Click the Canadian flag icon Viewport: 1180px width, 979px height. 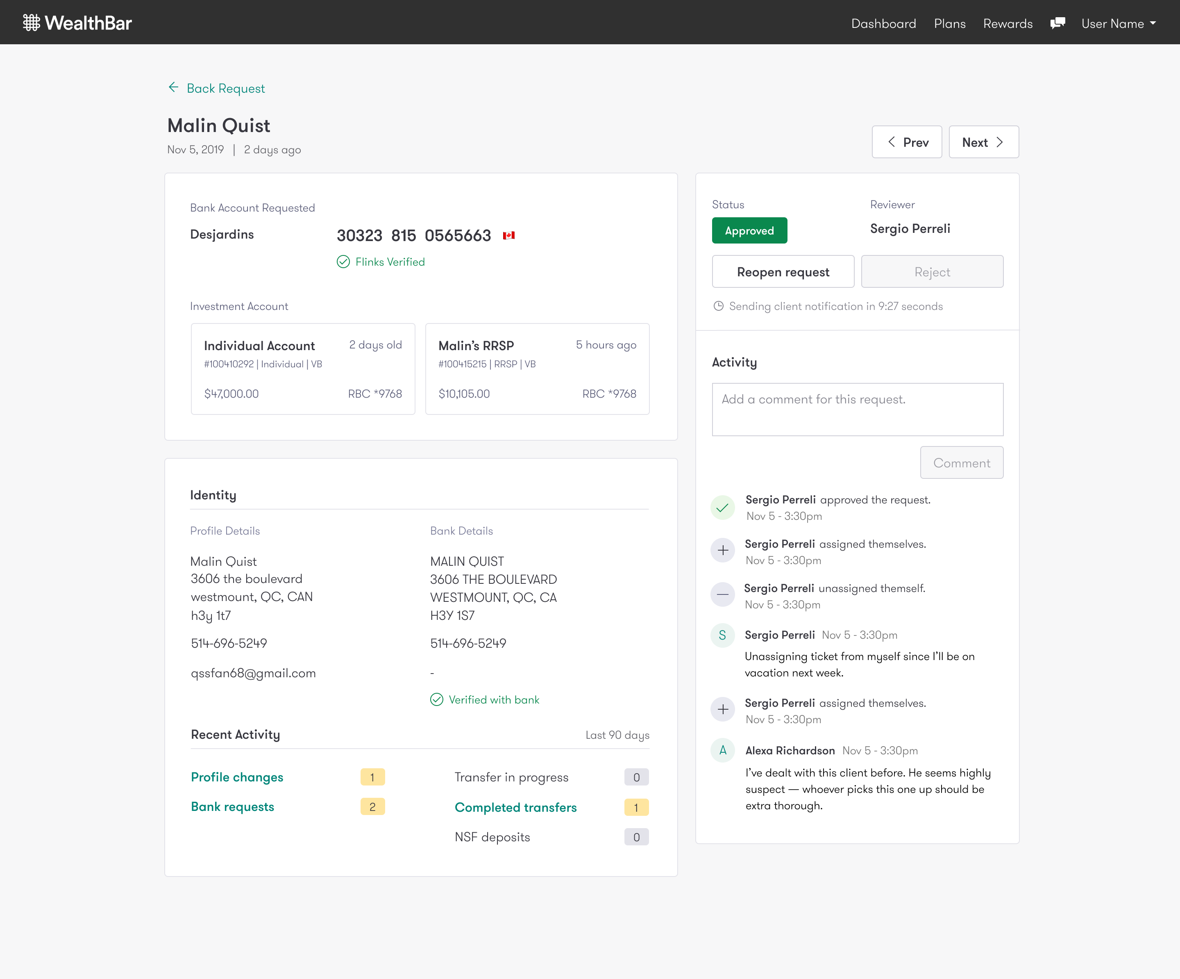pos(508,236)
